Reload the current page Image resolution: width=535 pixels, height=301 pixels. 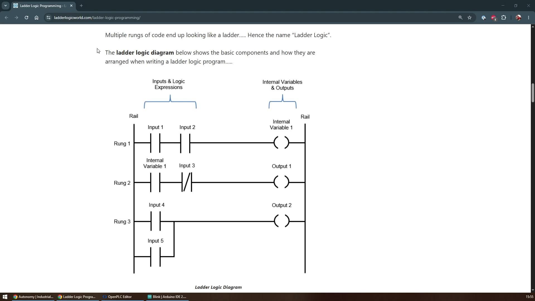[26, 18]
